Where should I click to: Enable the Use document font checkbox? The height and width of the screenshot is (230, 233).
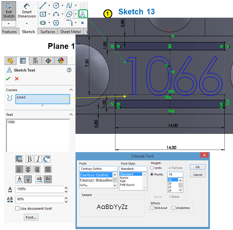[17, 208]
